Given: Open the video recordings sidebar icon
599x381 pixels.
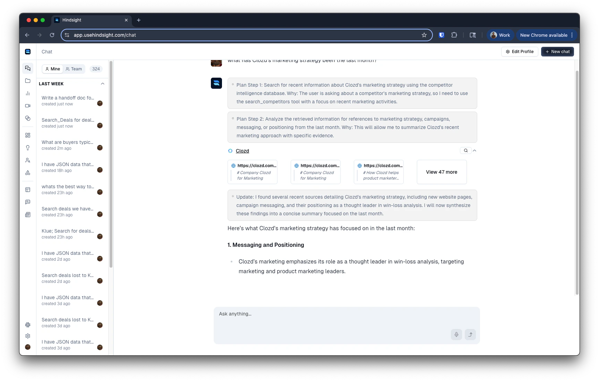Looking at the screenshot, I should (x=28, y=106).
